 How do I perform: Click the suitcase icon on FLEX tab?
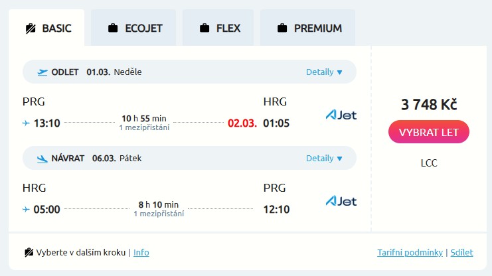pos(205,28)
